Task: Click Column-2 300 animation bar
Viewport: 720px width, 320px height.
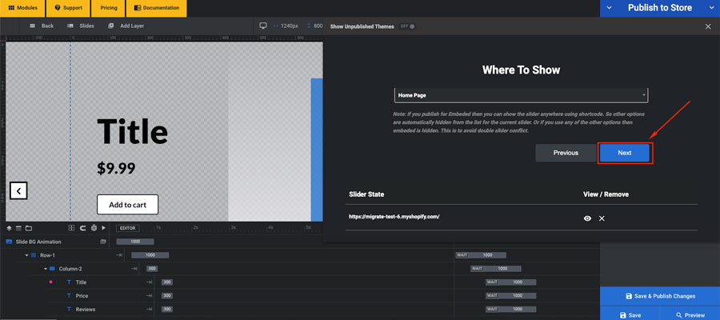Action: (x=152, y=269)
